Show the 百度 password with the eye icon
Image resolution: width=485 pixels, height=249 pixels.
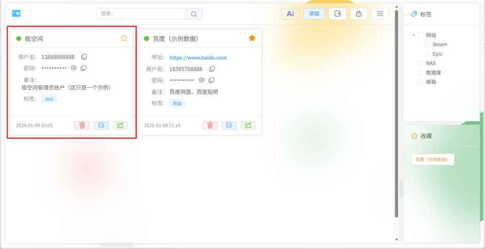[x=202, y=80]
